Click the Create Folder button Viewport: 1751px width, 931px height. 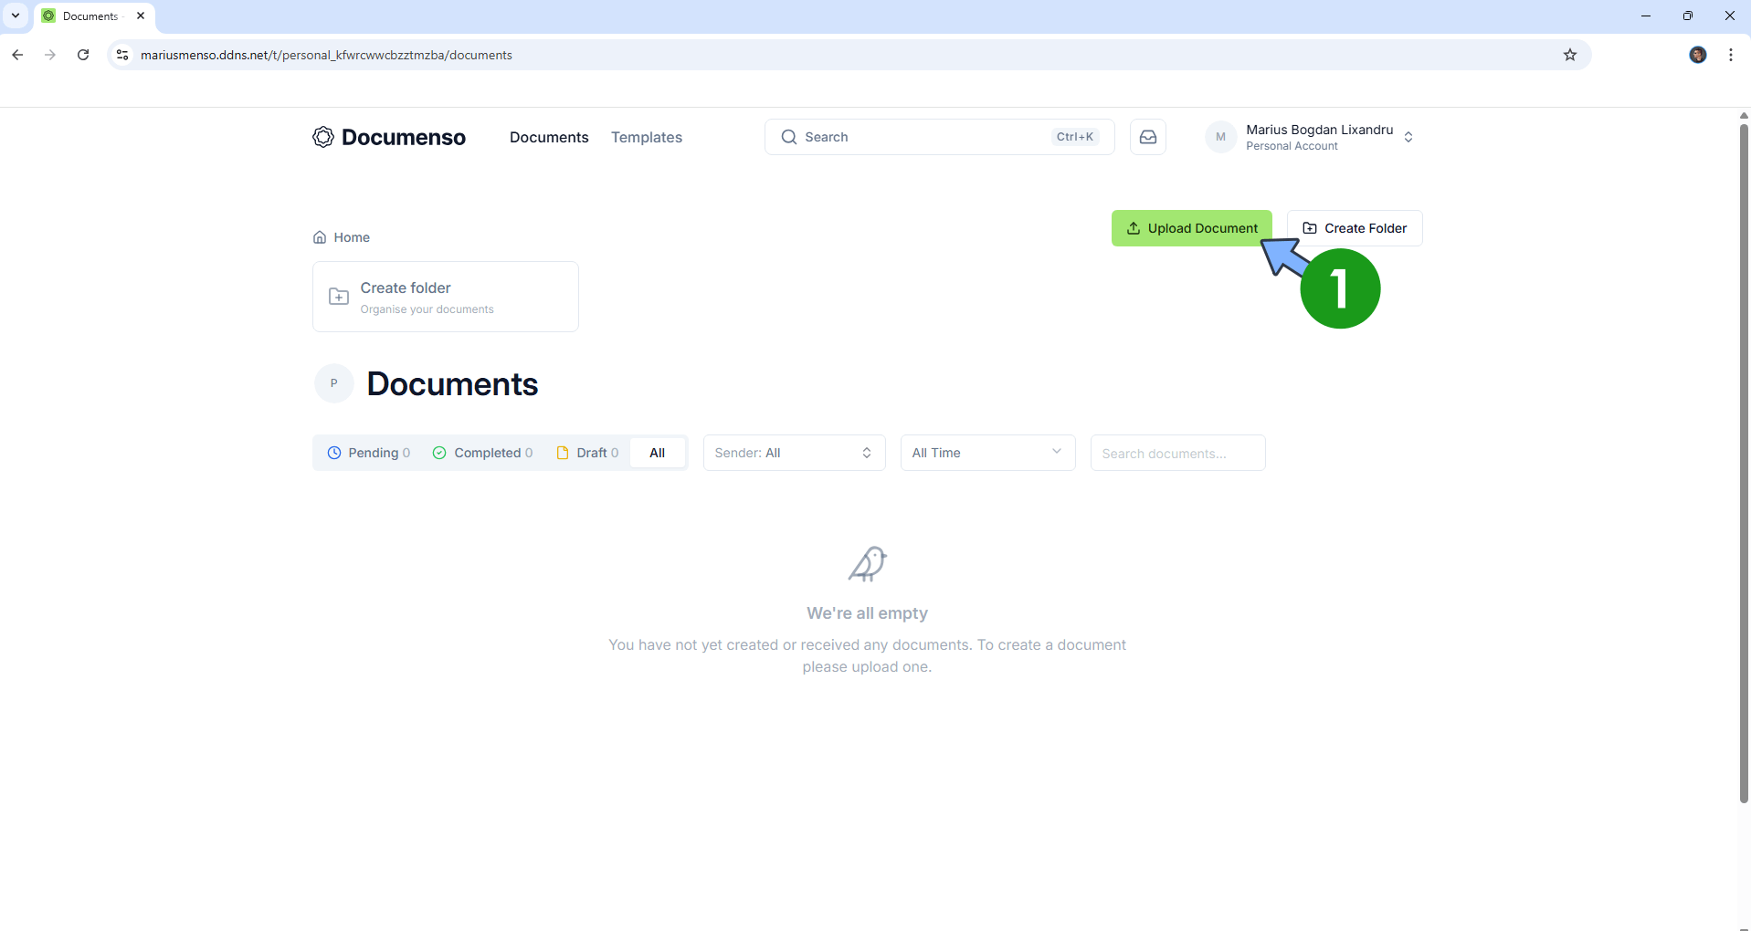1355,227
